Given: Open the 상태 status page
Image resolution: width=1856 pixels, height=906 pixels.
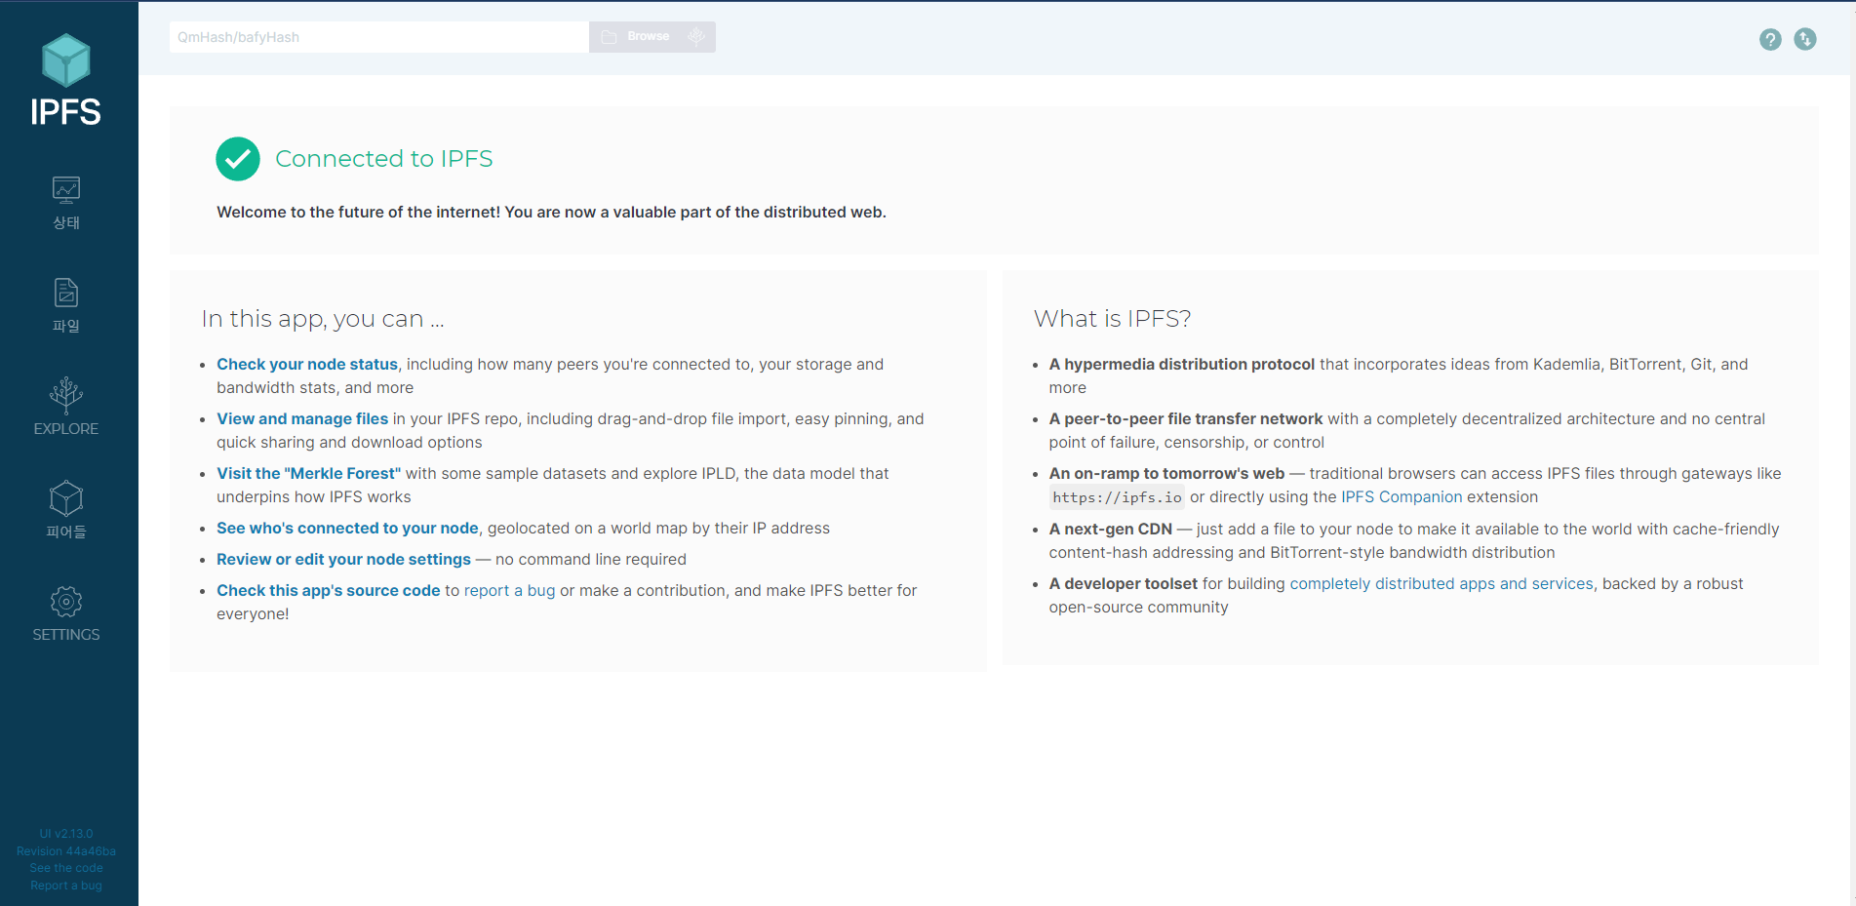Looking at the screenshot, I should (66, 203).
